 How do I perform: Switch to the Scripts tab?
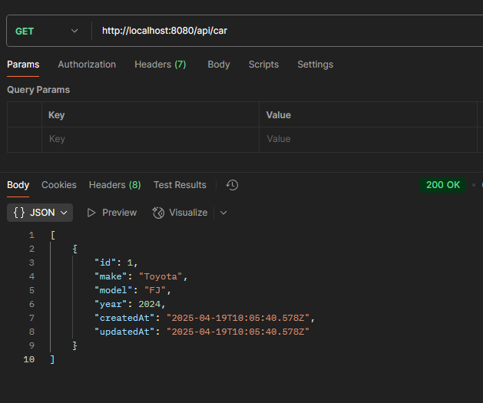tap(263, 64)
